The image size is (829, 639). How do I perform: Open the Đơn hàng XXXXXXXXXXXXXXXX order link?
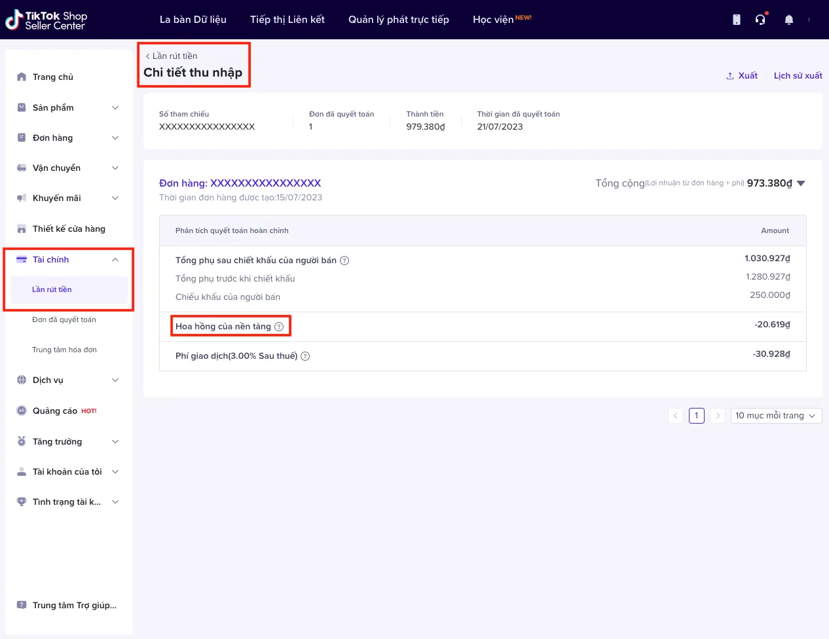point(240,183)
